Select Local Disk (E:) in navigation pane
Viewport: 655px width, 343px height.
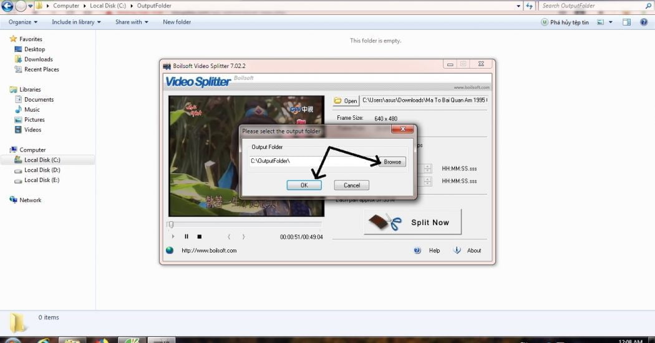[x=42, y=180]
